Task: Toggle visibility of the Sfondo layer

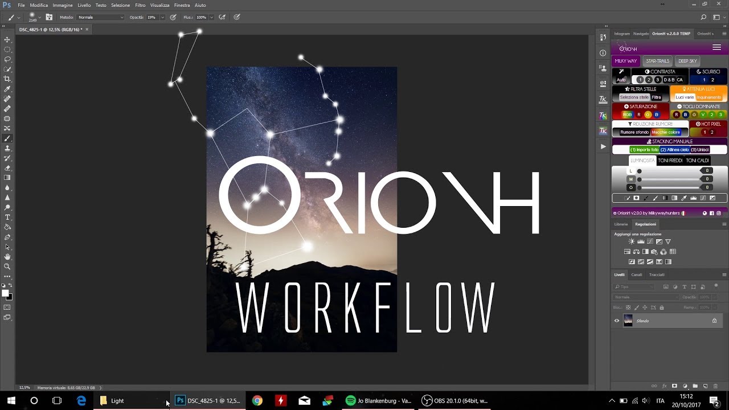Action: (x=616, y=321)
